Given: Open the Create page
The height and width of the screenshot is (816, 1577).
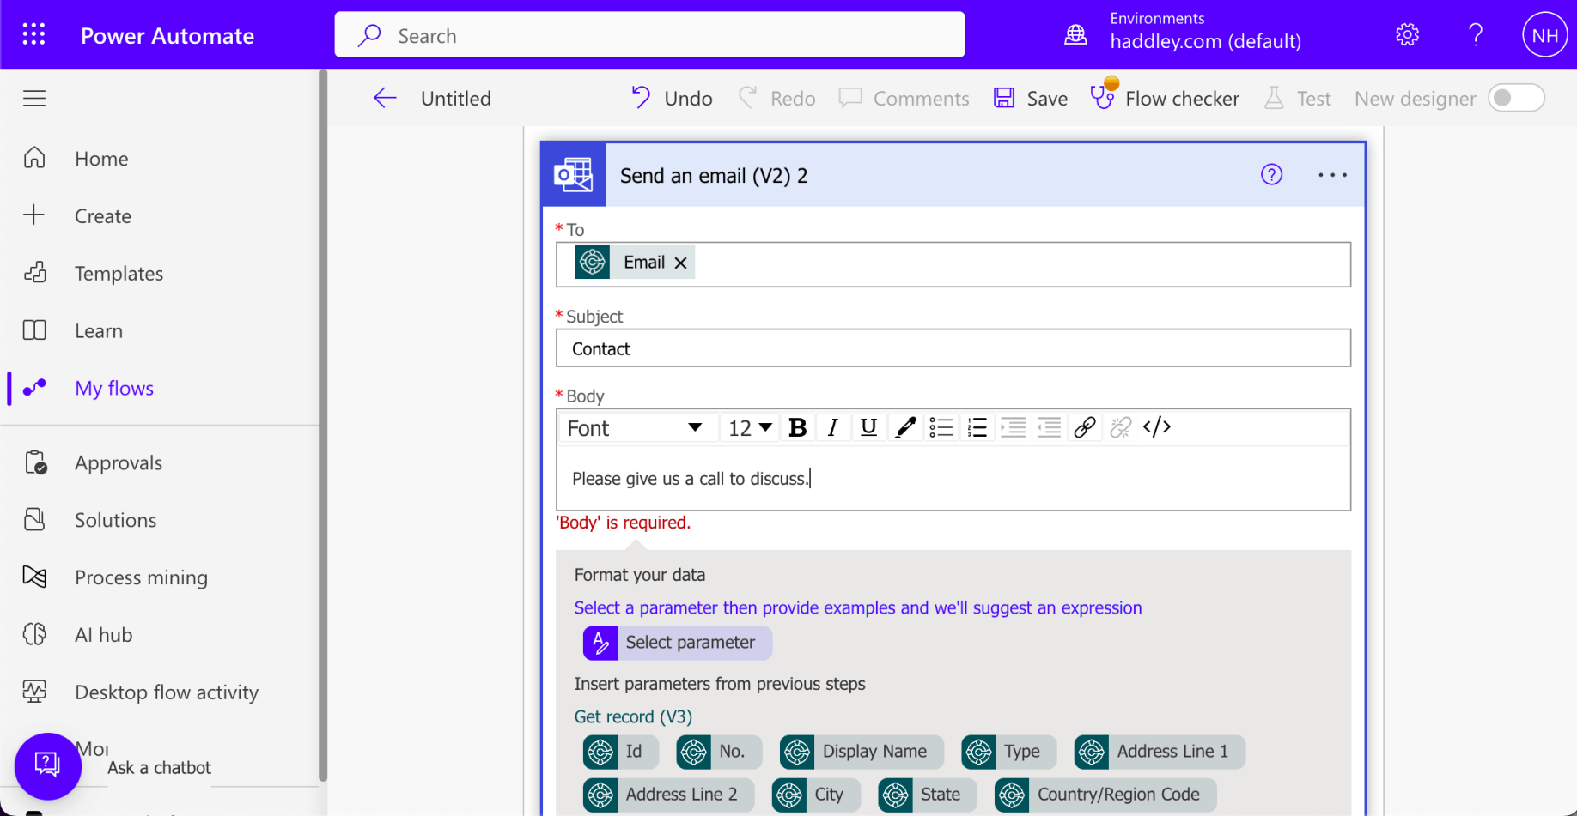Looking at the screenshot, I should tap(103, 216).
